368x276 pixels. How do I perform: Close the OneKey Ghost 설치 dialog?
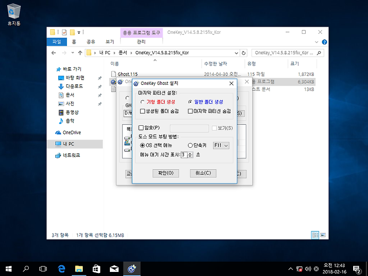pyautogui.click(x=232, y=83)
